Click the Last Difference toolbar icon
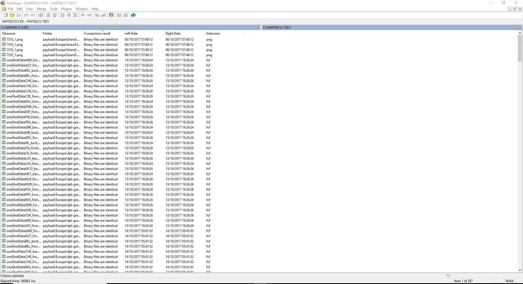 [75, 15]
